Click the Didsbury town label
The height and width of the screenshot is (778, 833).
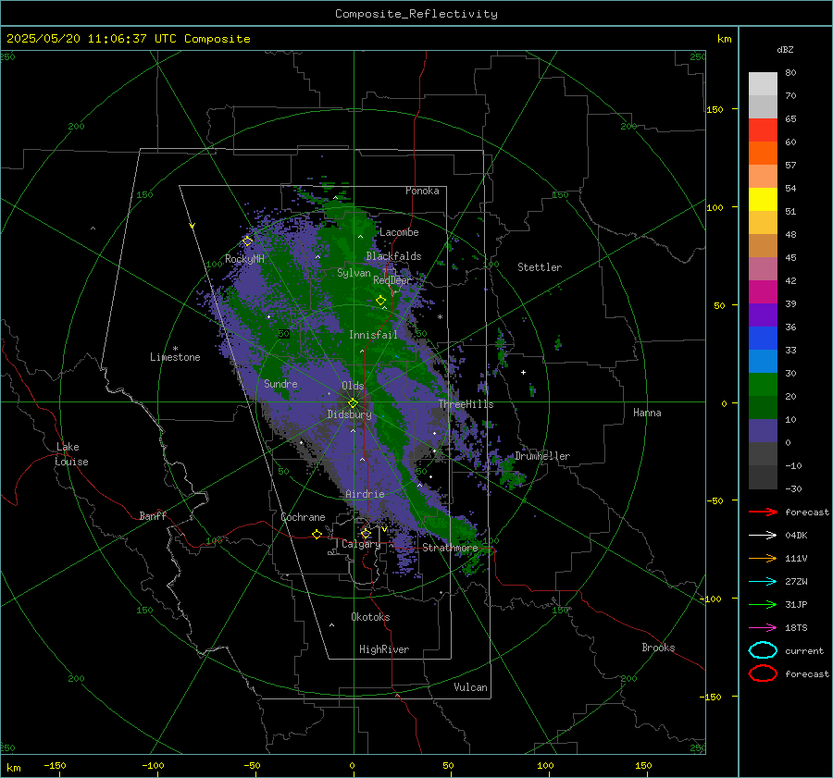pos(349,414)
